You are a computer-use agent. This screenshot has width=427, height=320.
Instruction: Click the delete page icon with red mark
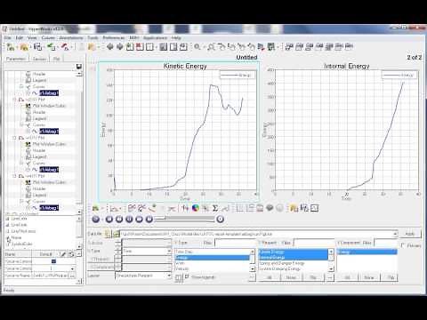tap(140, 46)
